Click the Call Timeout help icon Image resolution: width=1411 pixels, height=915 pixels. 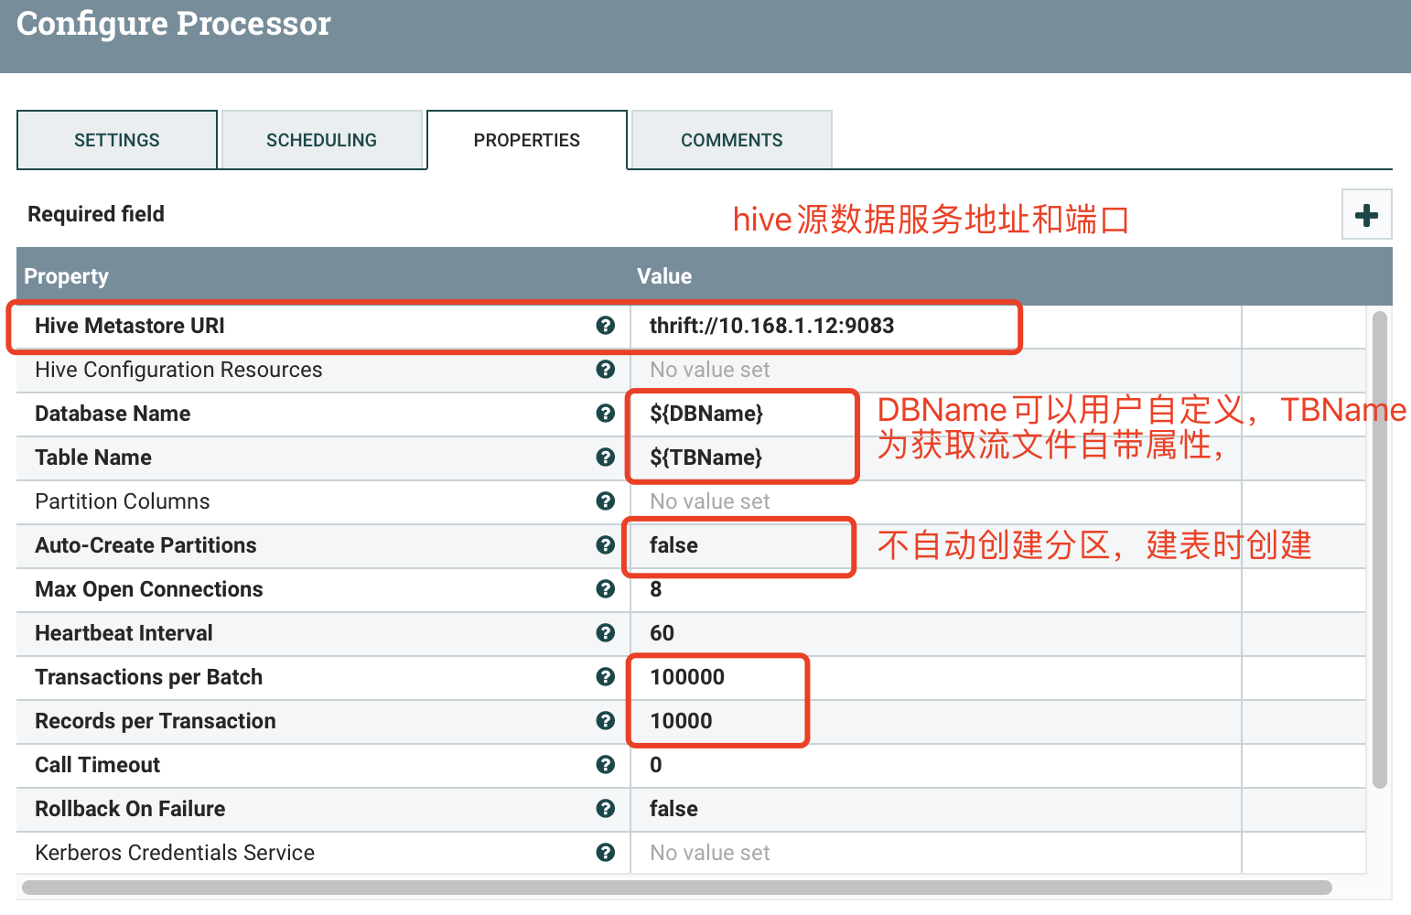[x=605, y=765]
